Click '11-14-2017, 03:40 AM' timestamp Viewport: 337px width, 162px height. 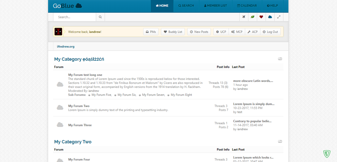tap(248, 125)
